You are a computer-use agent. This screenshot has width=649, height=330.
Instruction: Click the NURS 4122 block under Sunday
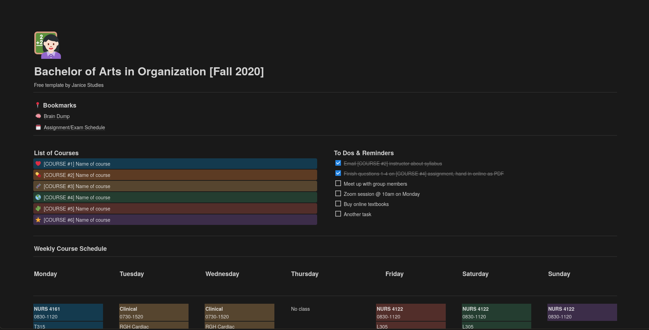pos(582,312)
